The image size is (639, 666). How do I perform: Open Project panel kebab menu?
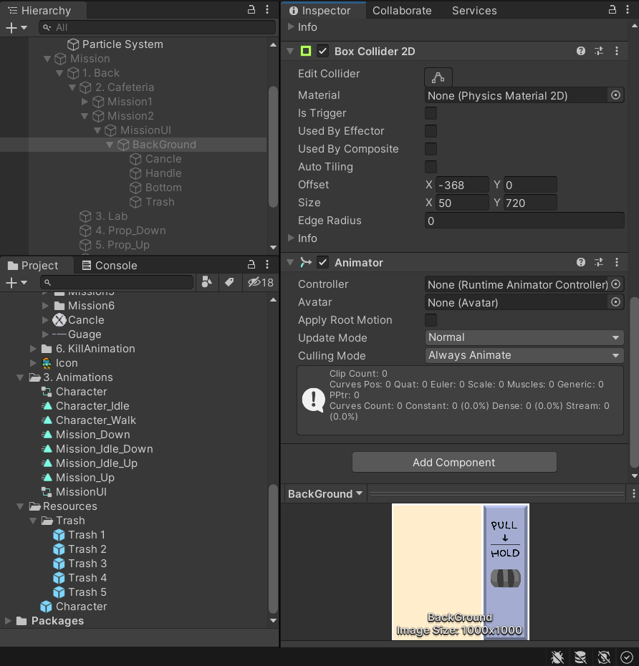[267, 265]
